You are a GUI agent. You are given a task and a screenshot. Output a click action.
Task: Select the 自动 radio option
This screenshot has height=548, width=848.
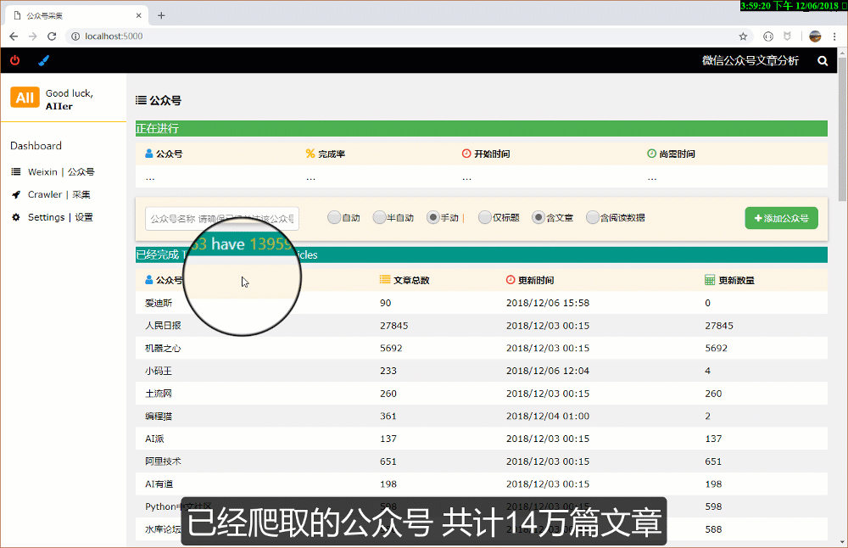pos(334,217)
